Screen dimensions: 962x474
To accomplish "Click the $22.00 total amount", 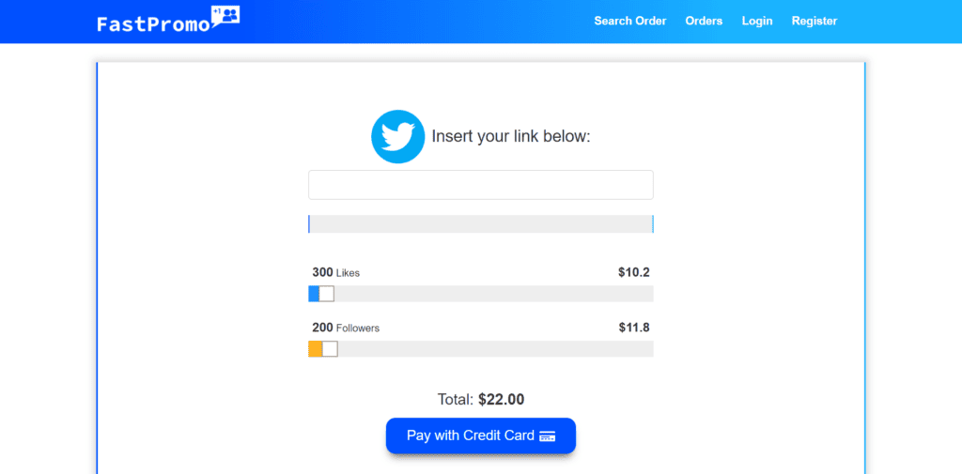I will coord(501,400).
